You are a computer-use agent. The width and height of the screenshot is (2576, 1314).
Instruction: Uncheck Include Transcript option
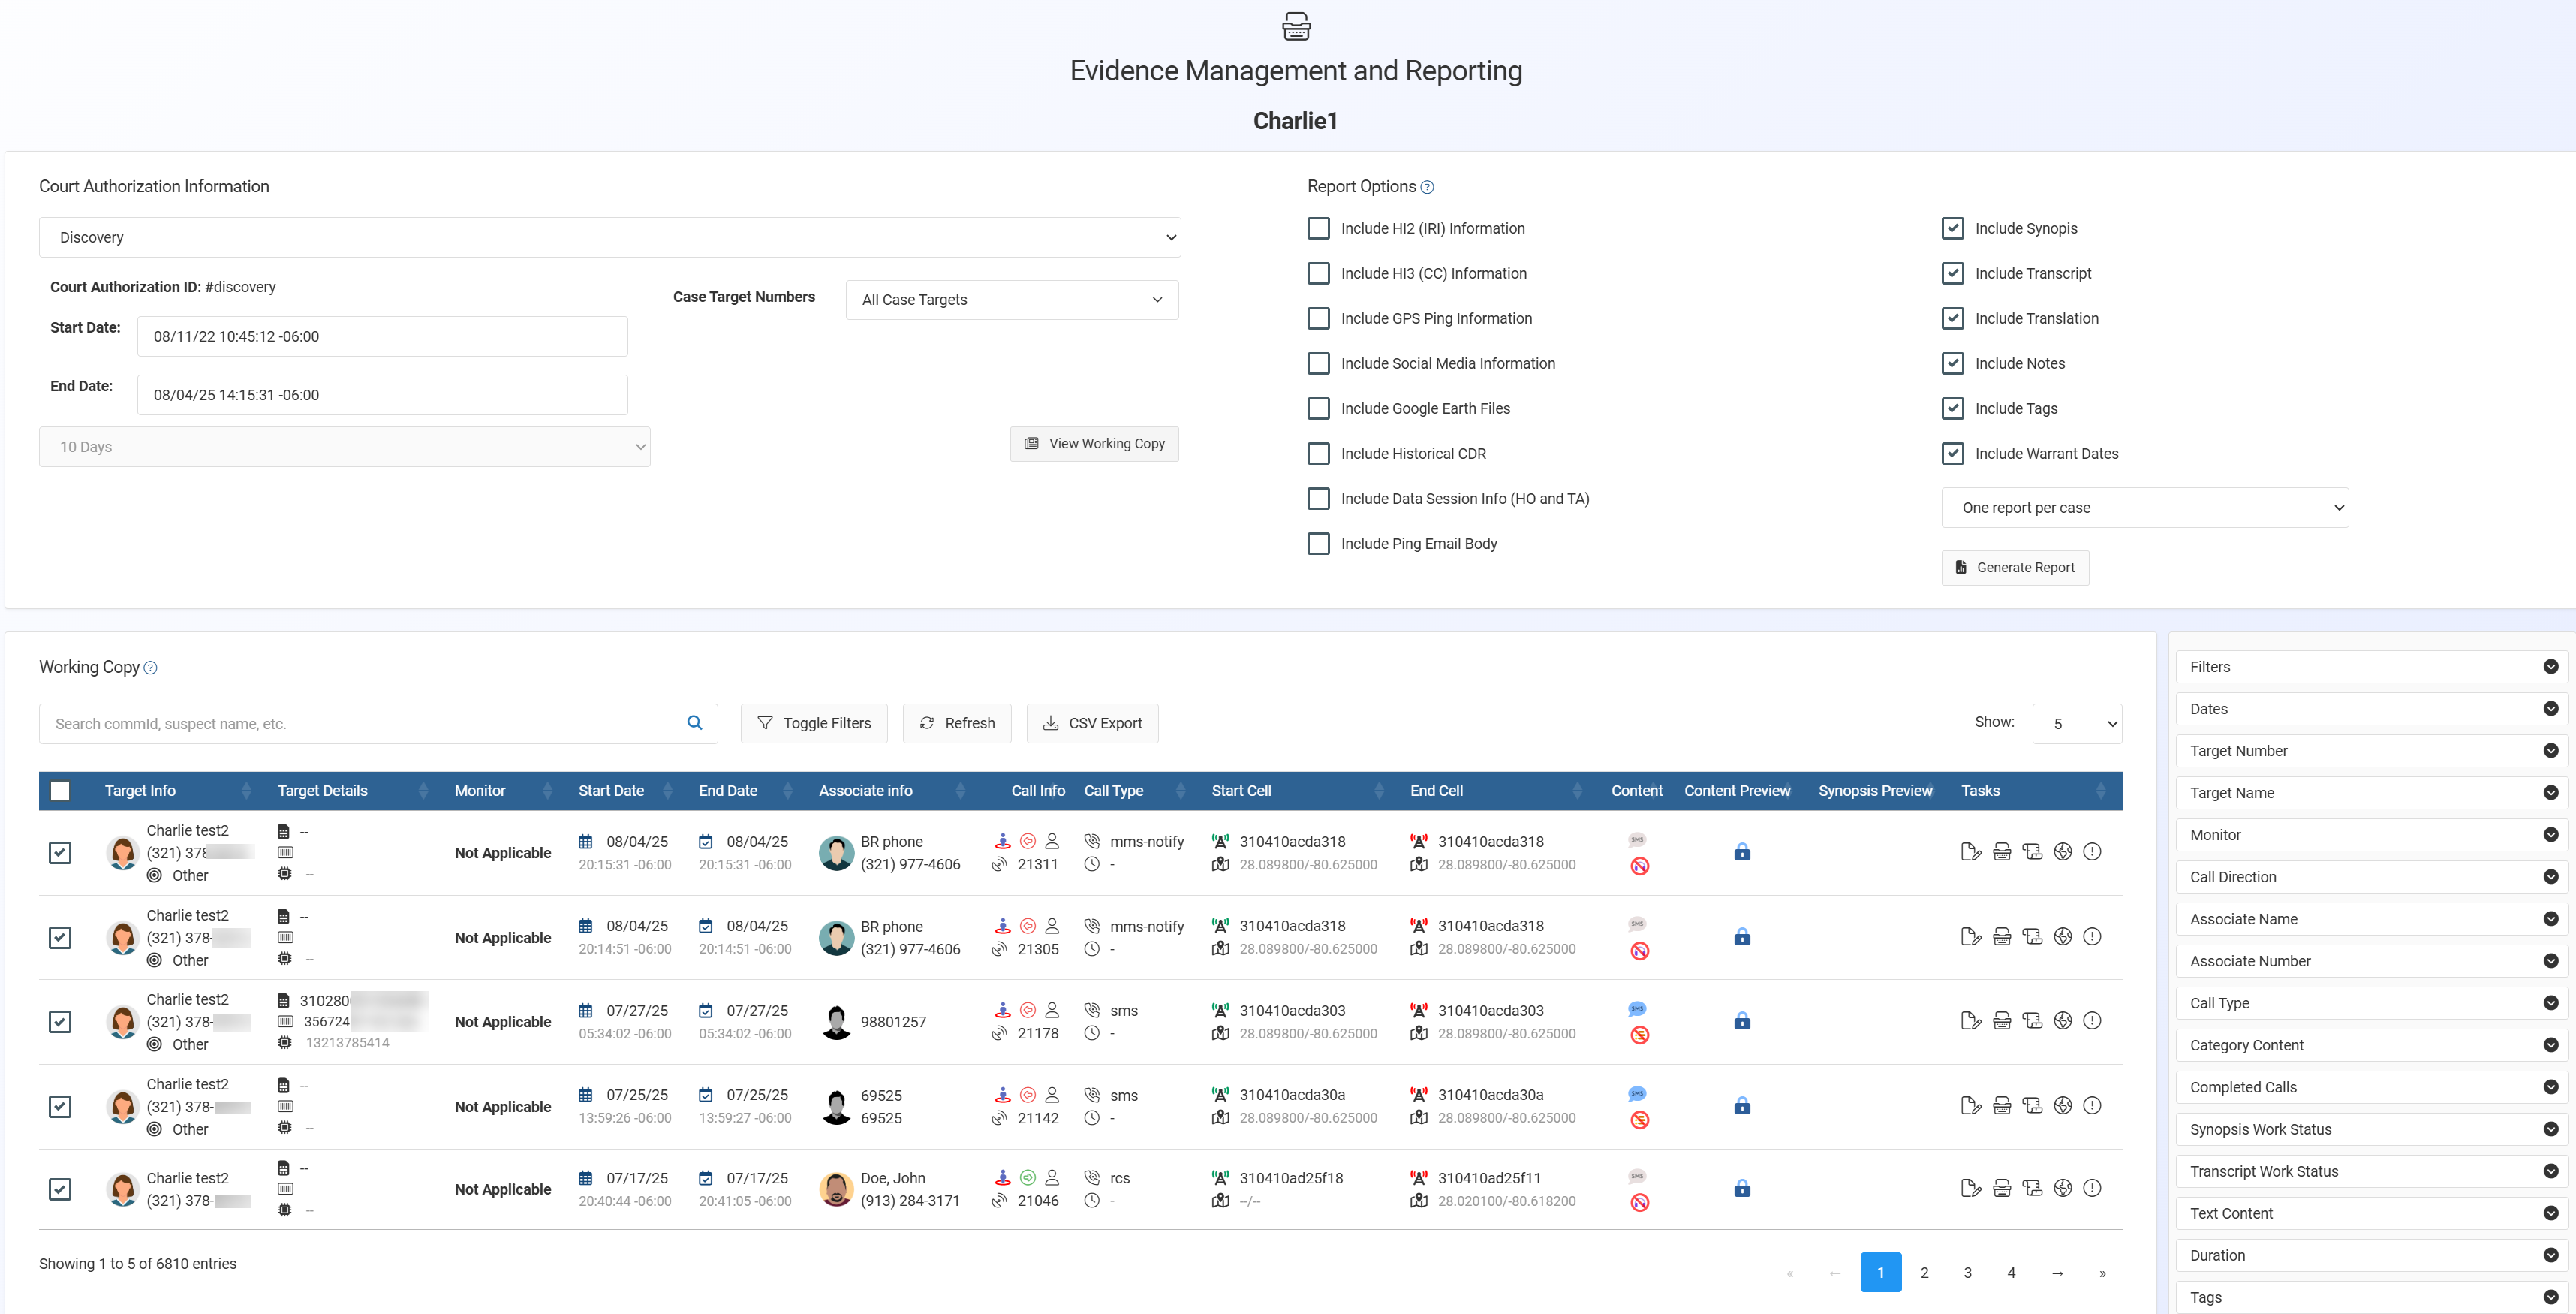click(x=1952, y=273)
